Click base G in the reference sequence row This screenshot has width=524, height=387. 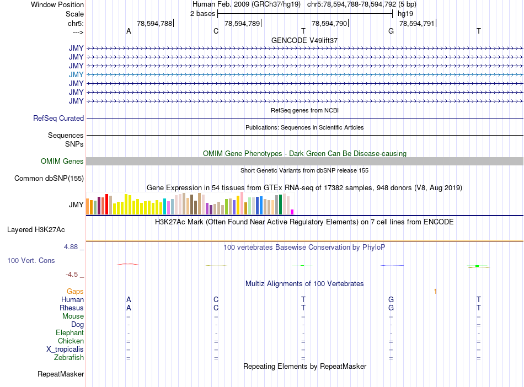point(391,31)
